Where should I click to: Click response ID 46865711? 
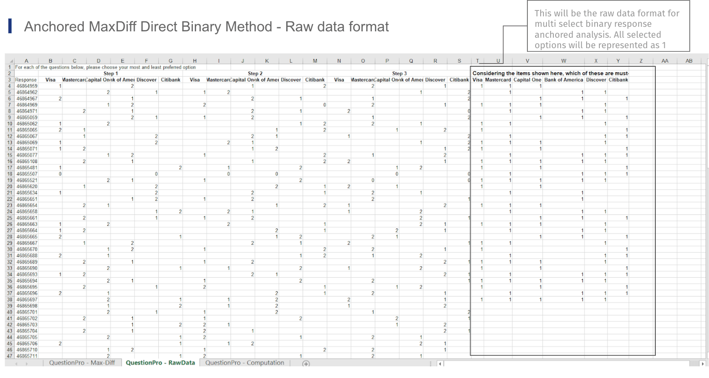(x=26, y=356)
